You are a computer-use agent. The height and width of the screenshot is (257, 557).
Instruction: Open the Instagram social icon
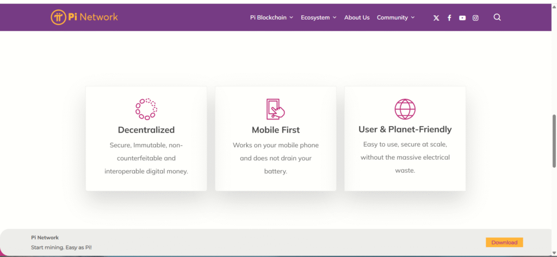pos(475,18)
